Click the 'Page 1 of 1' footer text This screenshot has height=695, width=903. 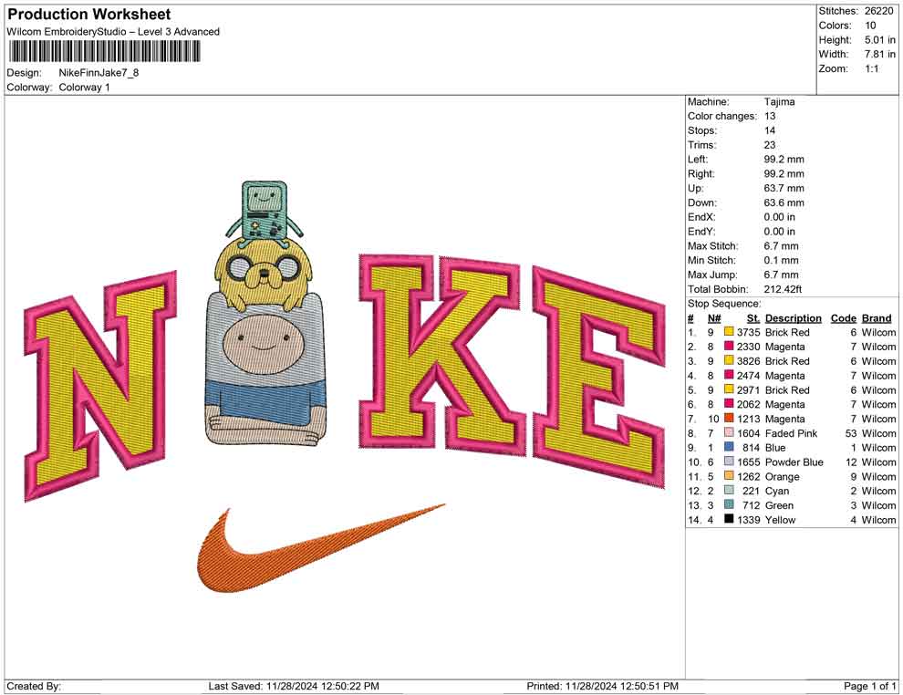[869, 686]
